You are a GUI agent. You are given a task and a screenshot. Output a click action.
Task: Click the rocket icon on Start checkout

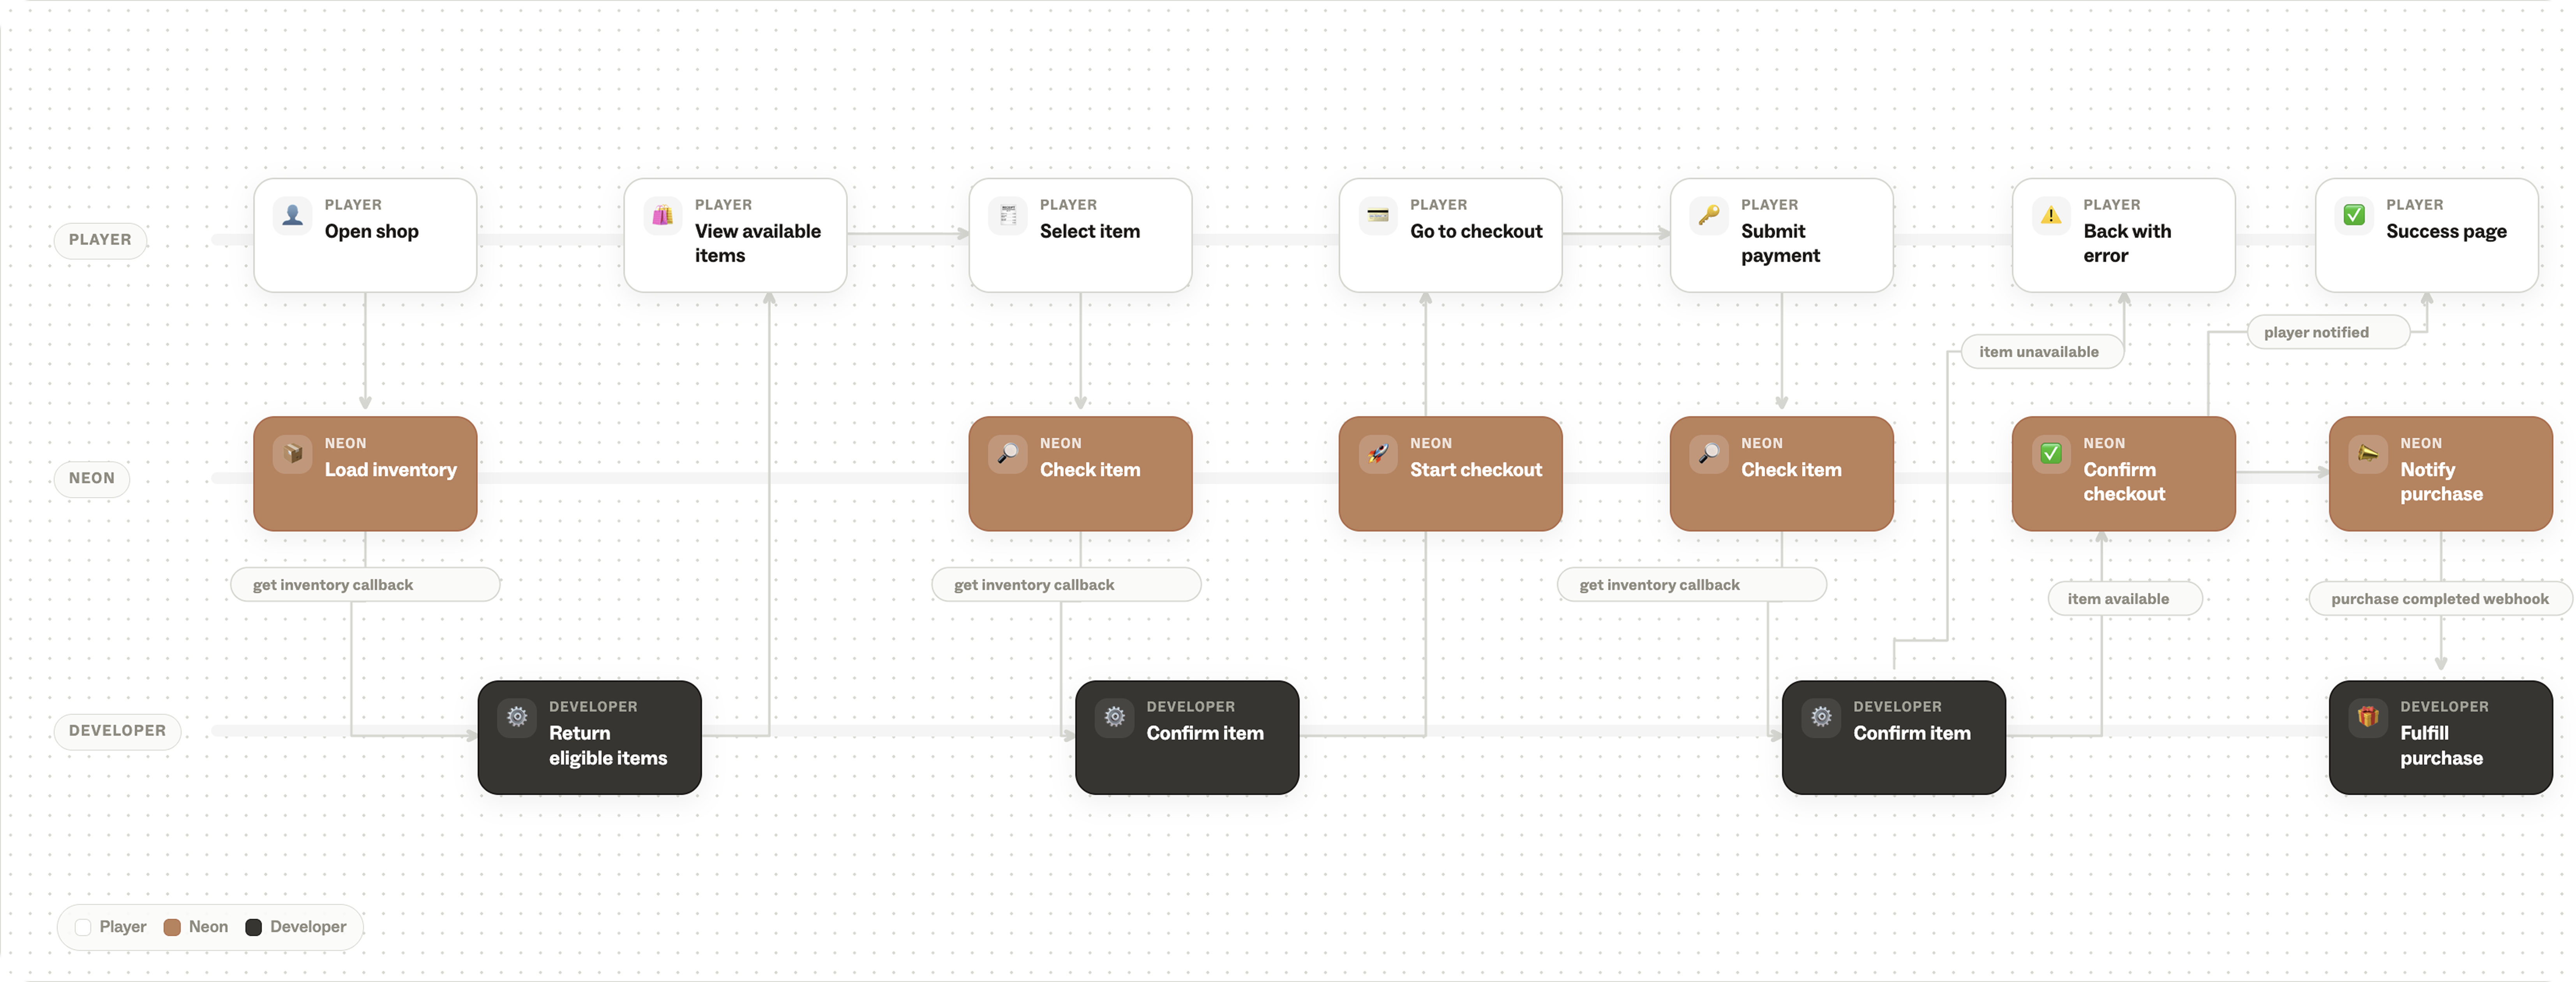click(1378, 454)
